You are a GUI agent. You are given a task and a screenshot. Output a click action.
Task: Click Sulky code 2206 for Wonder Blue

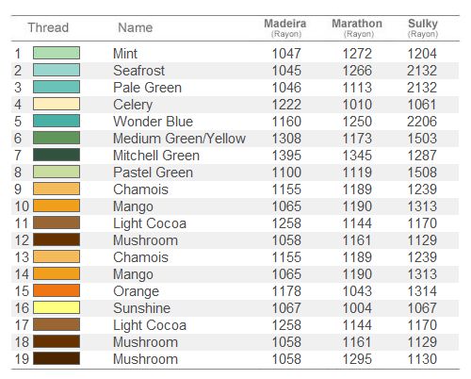coord(422,122)
